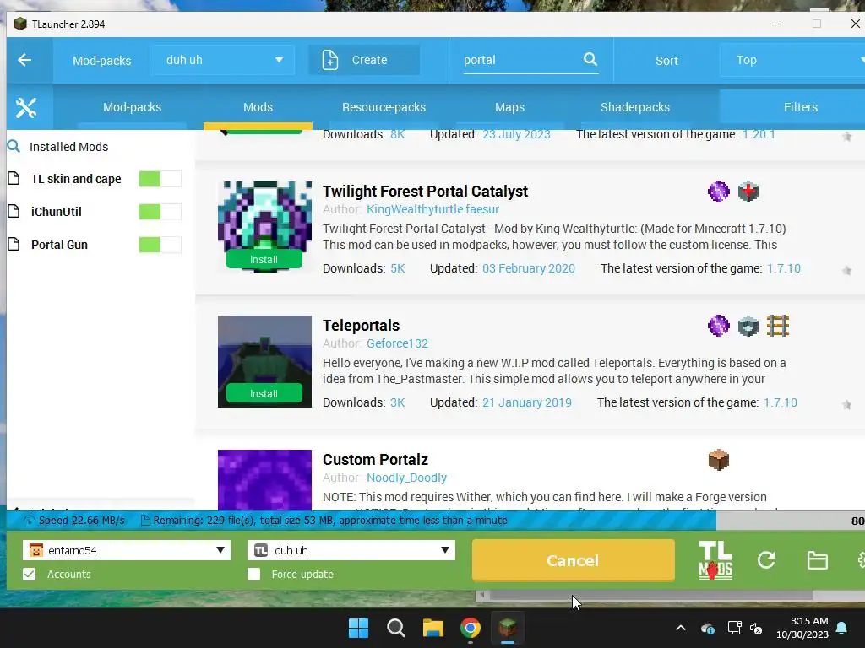Select the Mods tab
This screenshot has height=648, width=865.
coord(258,107)
